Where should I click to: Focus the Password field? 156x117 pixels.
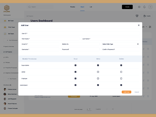coord(80,50)
